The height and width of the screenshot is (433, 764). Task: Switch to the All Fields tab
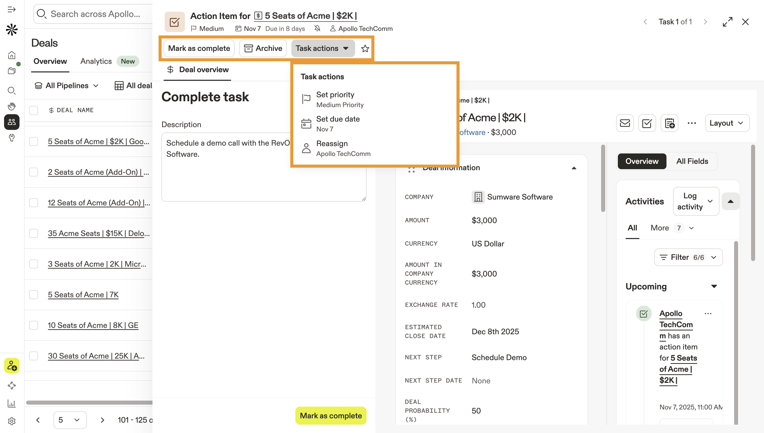692,161
